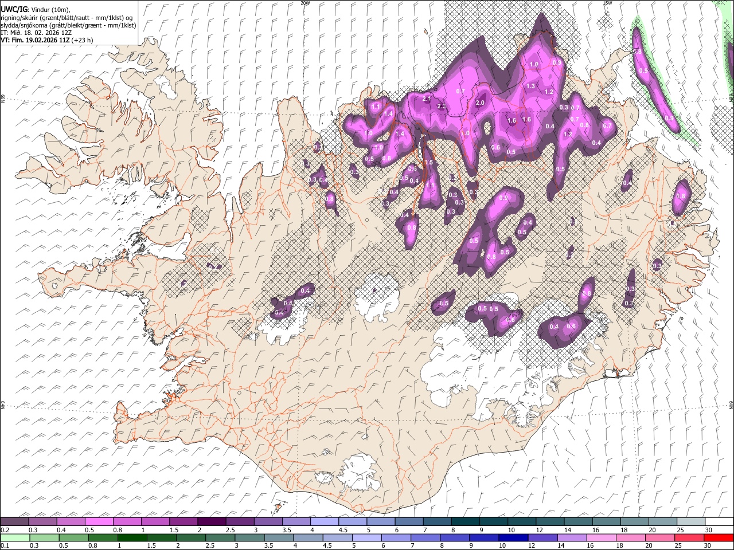Select lower legend swatch between 5 and 6
Screen dimensions: 734x550
(x=367, y=537)
